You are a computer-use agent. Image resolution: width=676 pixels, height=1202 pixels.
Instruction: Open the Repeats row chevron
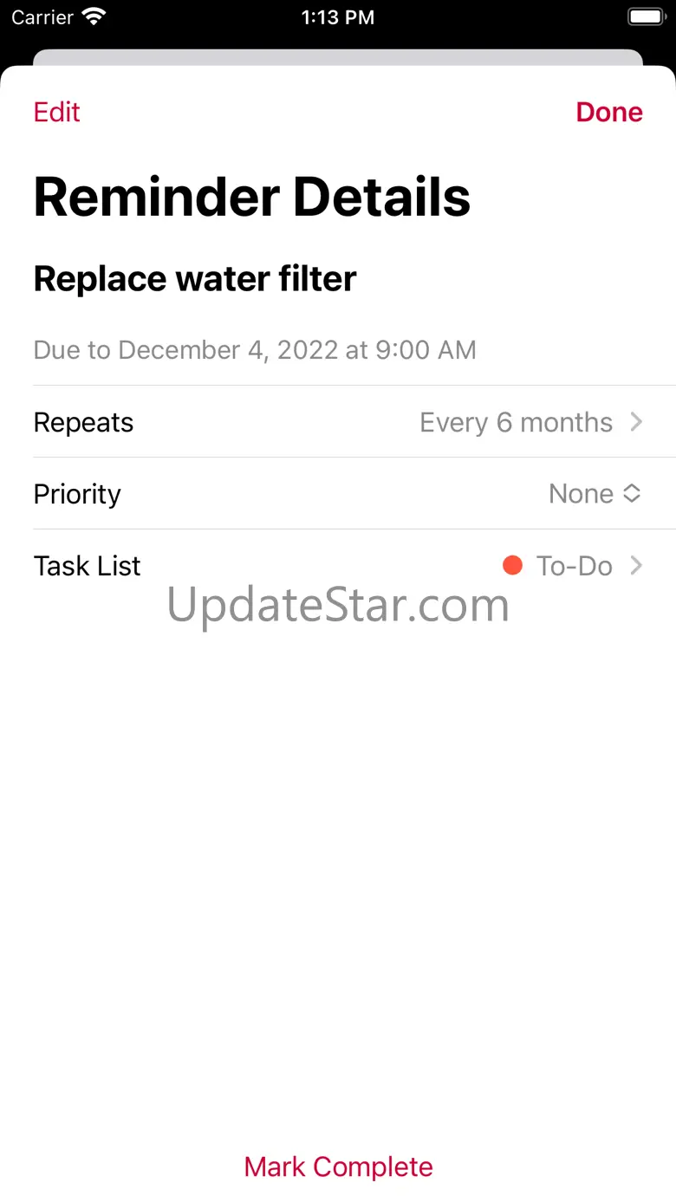click(x=637, y=422)
